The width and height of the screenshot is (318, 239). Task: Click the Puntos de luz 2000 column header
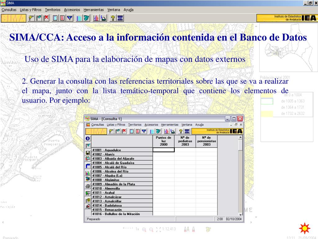pyautogui.click(x=164, y=141)
